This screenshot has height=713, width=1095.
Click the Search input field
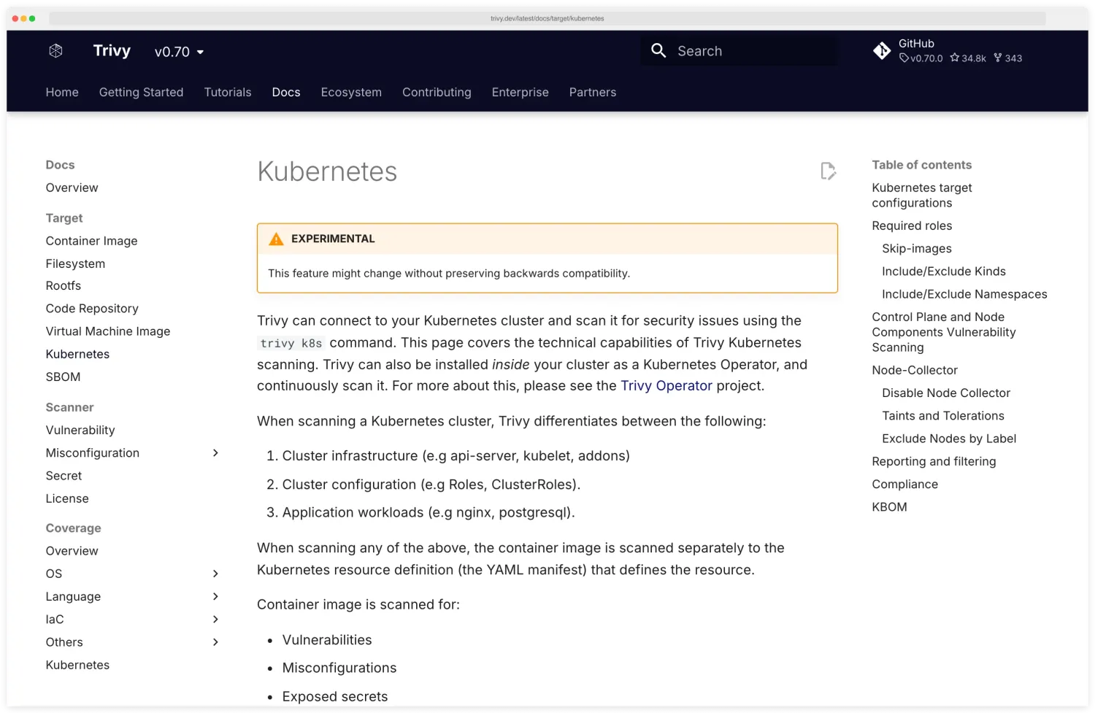point(739,50)
